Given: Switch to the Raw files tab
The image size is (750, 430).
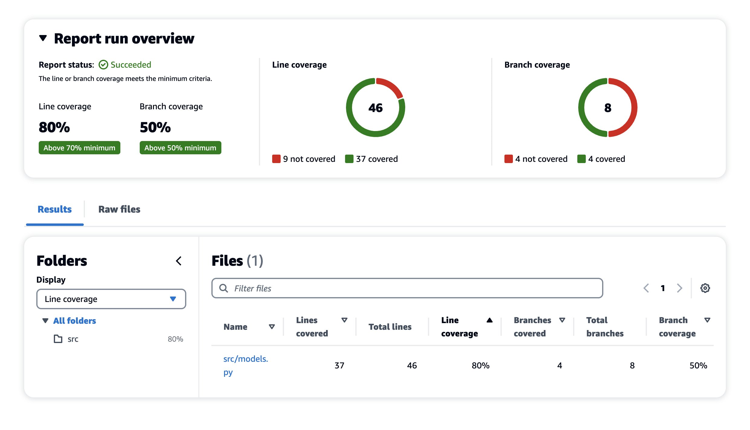Looking at the screenshot, I should (x=119, y=209).
